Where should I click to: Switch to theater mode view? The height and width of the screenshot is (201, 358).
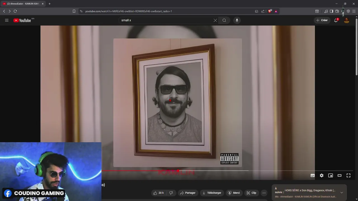(x=340, y=176)
